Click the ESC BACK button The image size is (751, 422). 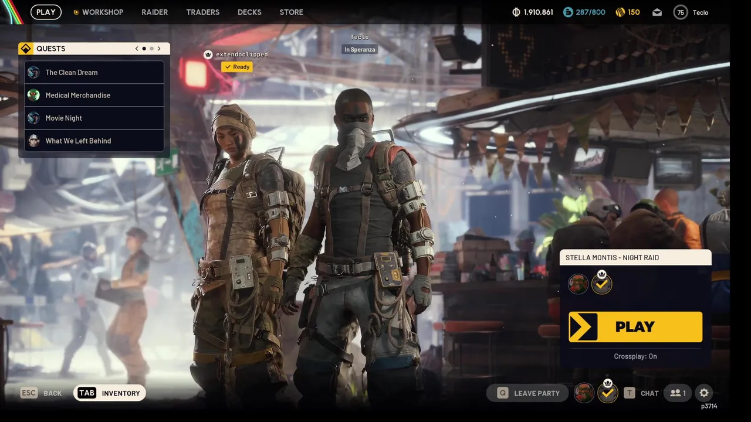[x=41, y=393]
